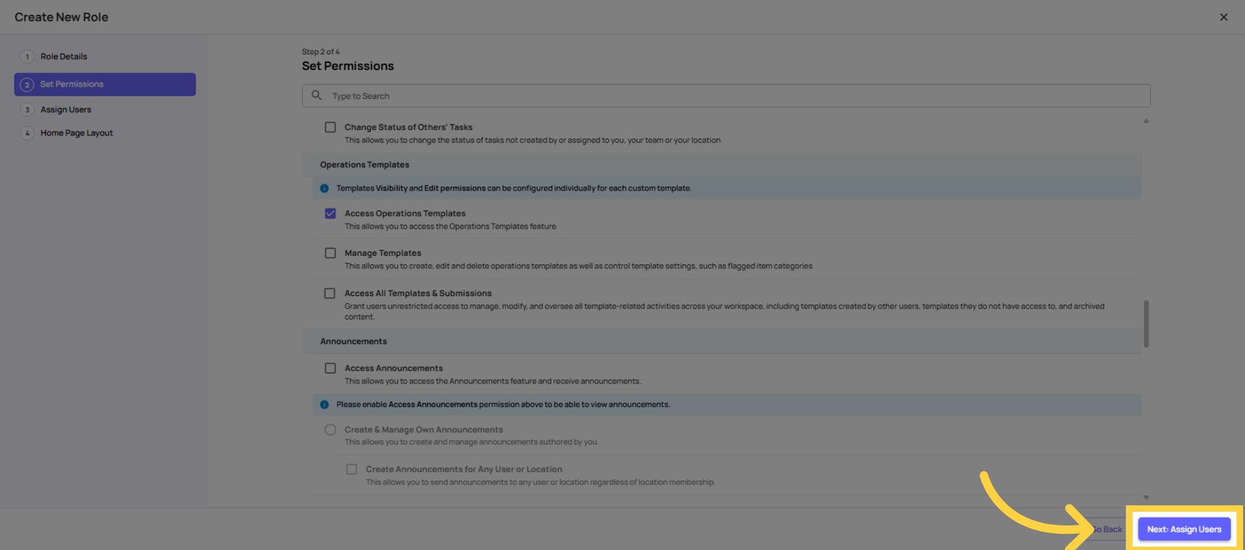Viewport: 1245px width, 550px height.
Task: Click the step 4 number circle
Action: click(27, 133)
